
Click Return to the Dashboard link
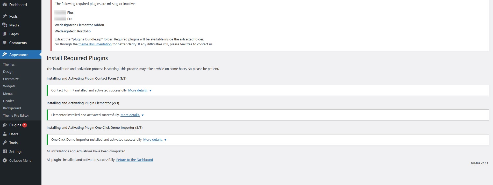click(x=134, y=160)
